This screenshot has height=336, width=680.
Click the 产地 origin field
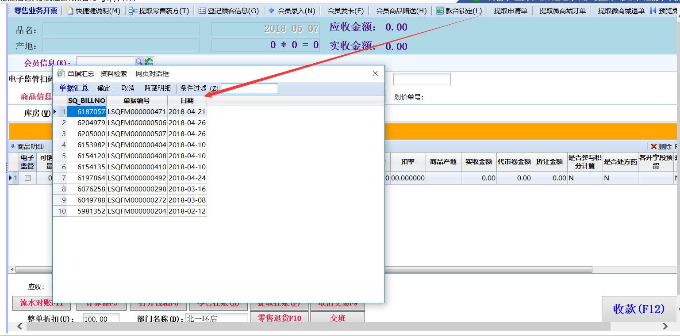(x=121, y=46)
